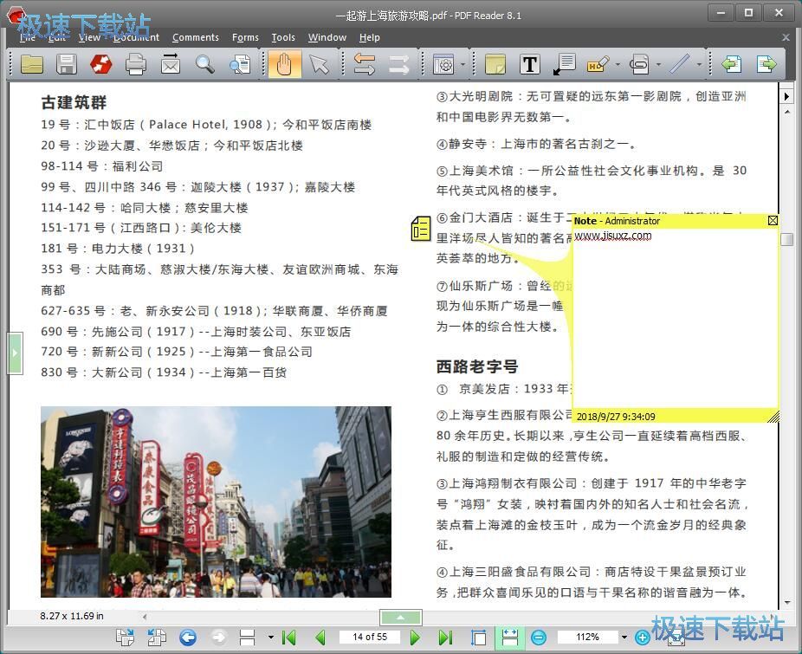Click the page number field showing 14
The height and width of the screenshot is (654, 802).
coord(368,636)
